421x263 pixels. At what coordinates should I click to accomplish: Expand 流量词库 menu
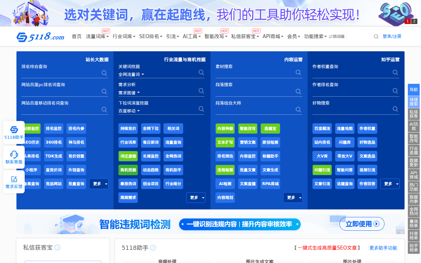[97, 36]
